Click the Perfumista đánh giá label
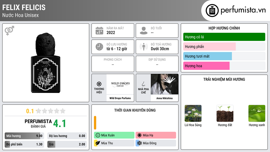 click(x=38, y=123)
